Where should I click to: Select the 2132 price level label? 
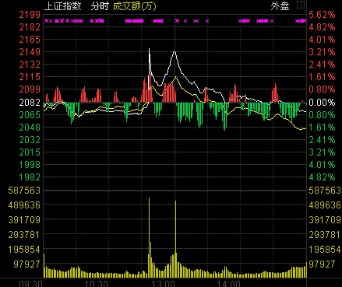30,65
